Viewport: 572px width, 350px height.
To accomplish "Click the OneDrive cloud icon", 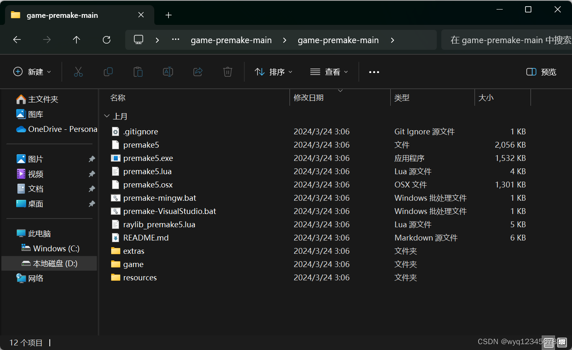I will point(21,129).
